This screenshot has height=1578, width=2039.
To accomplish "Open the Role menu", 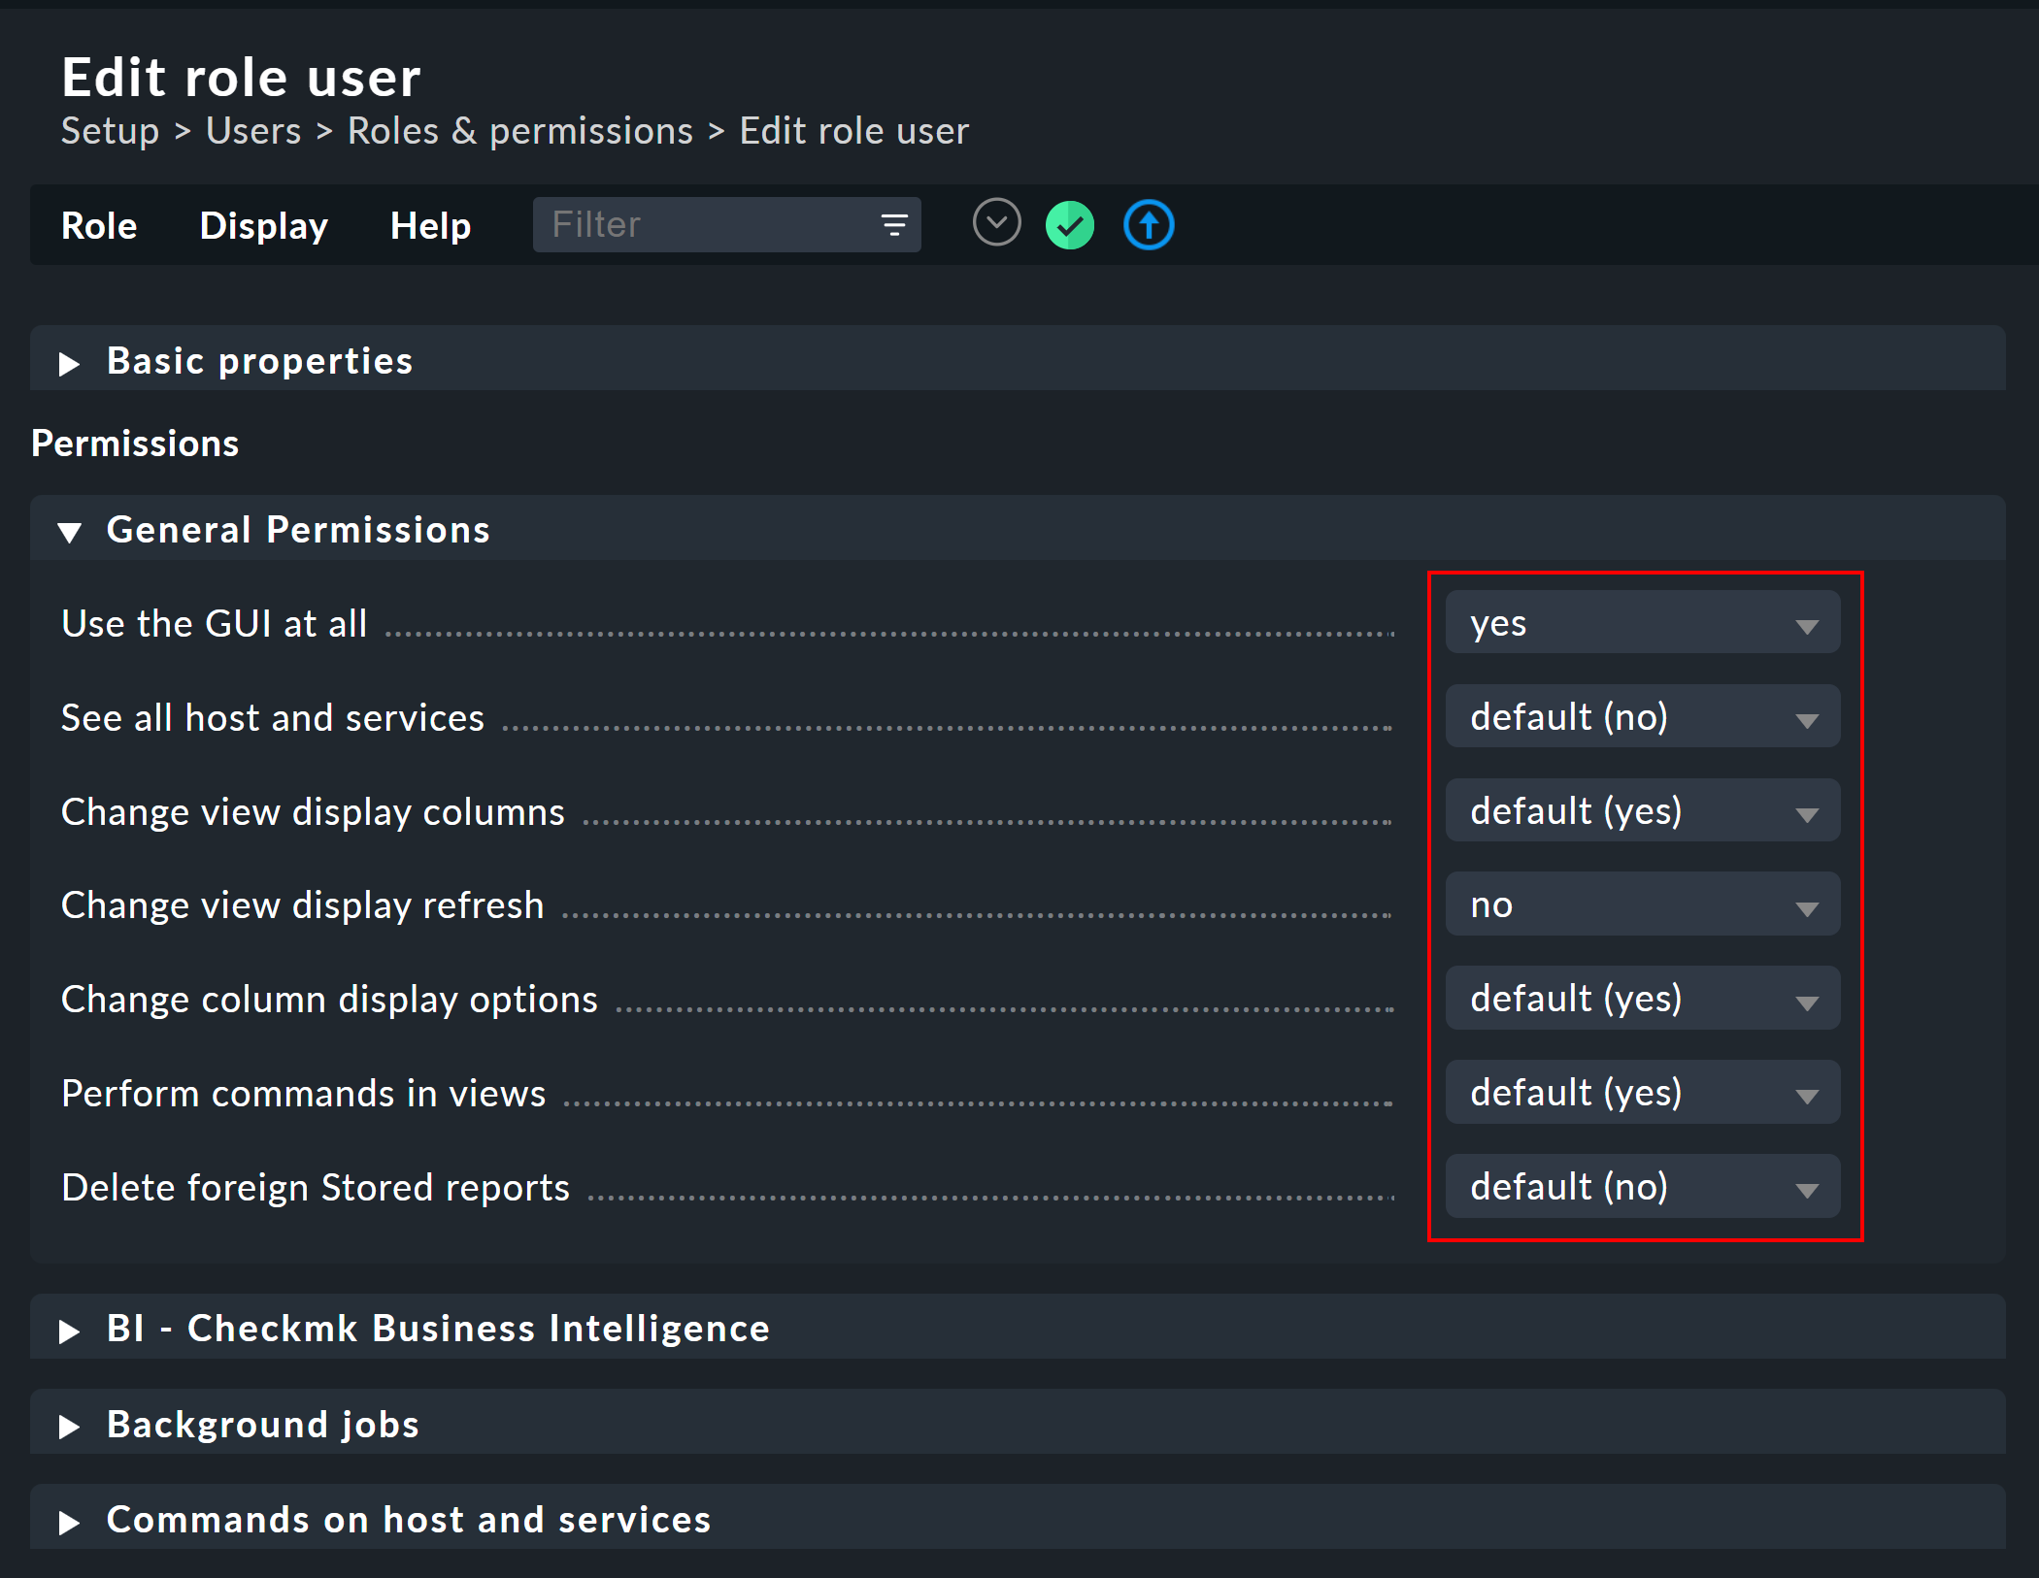I will (x=98, y=225).
